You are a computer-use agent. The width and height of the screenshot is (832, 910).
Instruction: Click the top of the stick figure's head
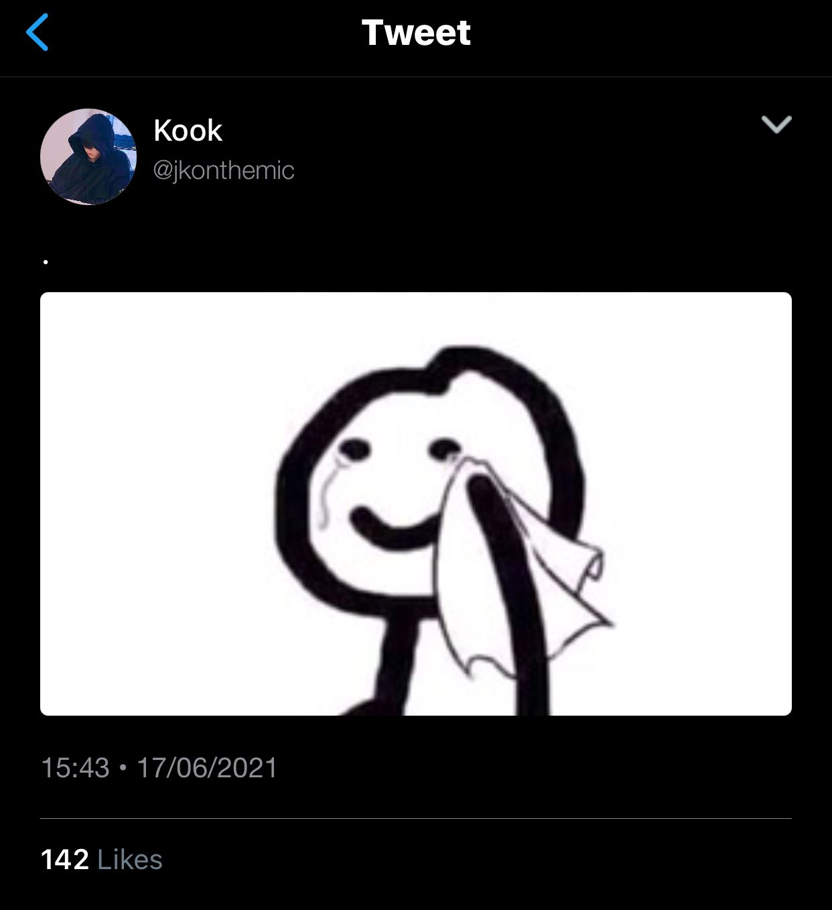point(462,356)
